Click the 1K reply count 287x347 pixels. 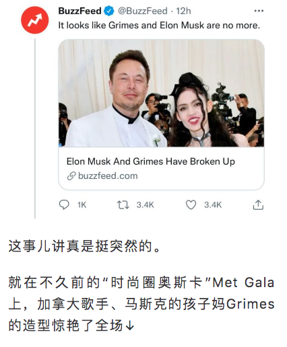(82, 205)
